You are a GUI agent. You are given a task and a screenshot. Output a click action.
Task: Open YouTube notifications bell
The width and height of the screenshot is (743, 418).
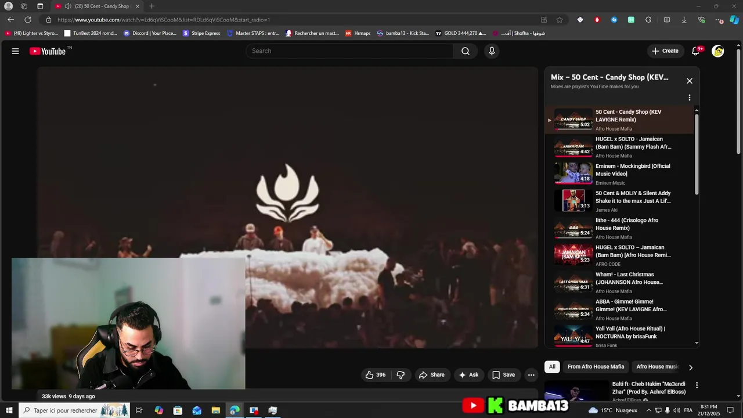click(x=695, y=51)
